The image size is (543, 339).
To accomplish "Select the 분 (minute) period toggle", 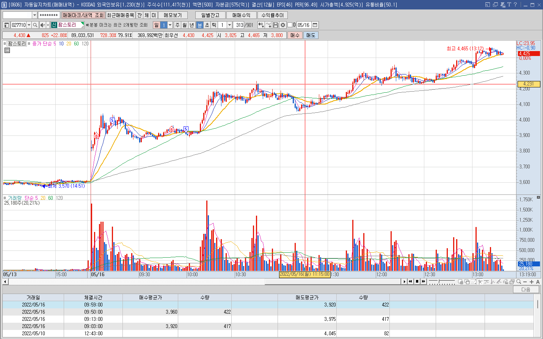I will pos(200,25).
